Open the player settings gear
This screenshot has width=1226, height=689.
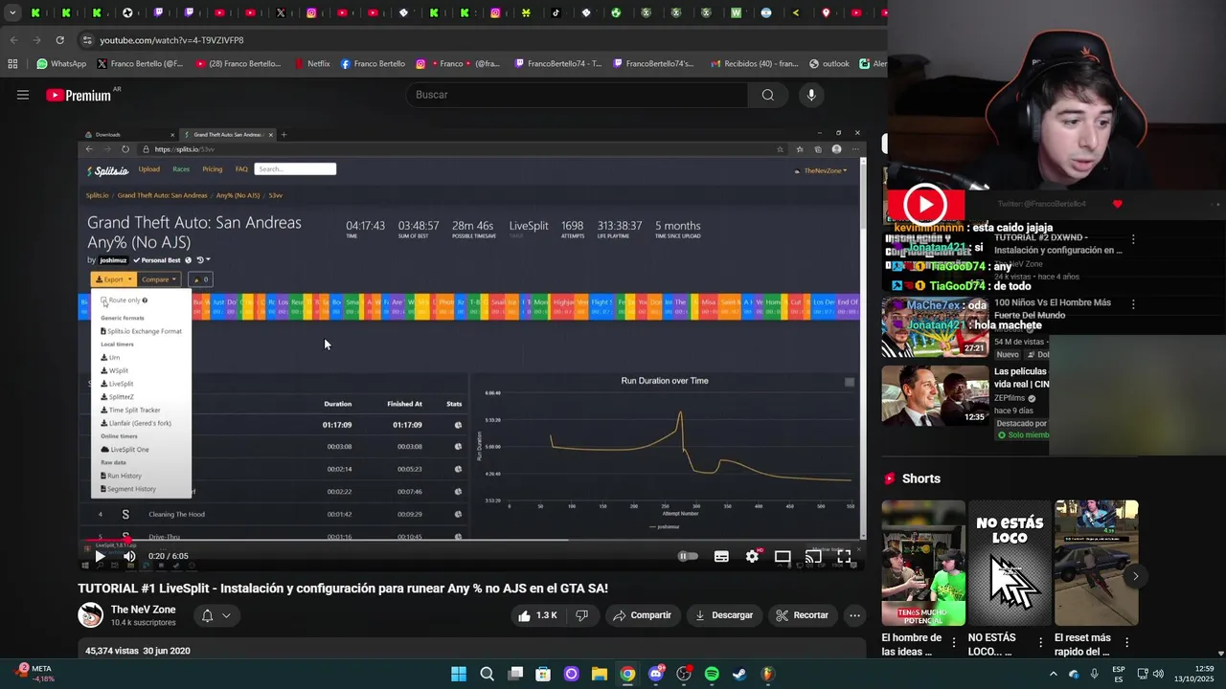click(x=752, y=556)
